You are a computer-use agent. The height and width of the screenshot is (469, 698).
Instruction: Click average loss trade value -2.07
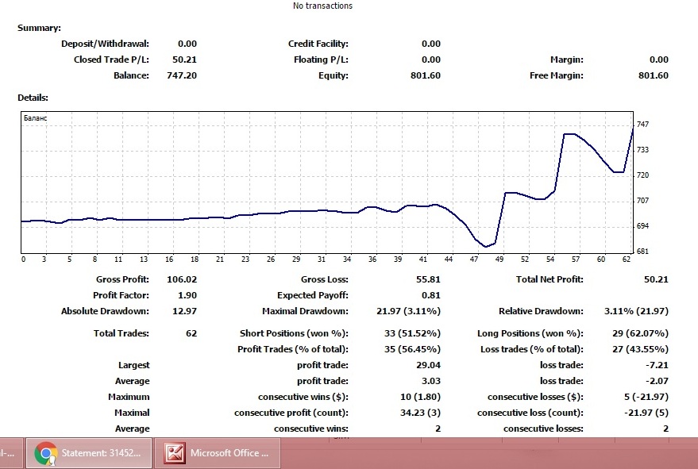(657, 382)
